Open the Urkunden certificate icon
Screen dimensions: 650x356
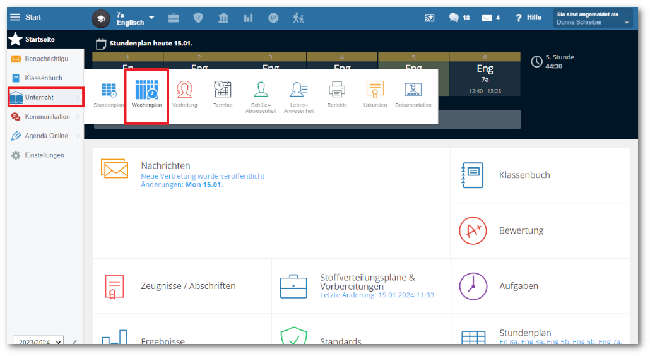(375, 90)
